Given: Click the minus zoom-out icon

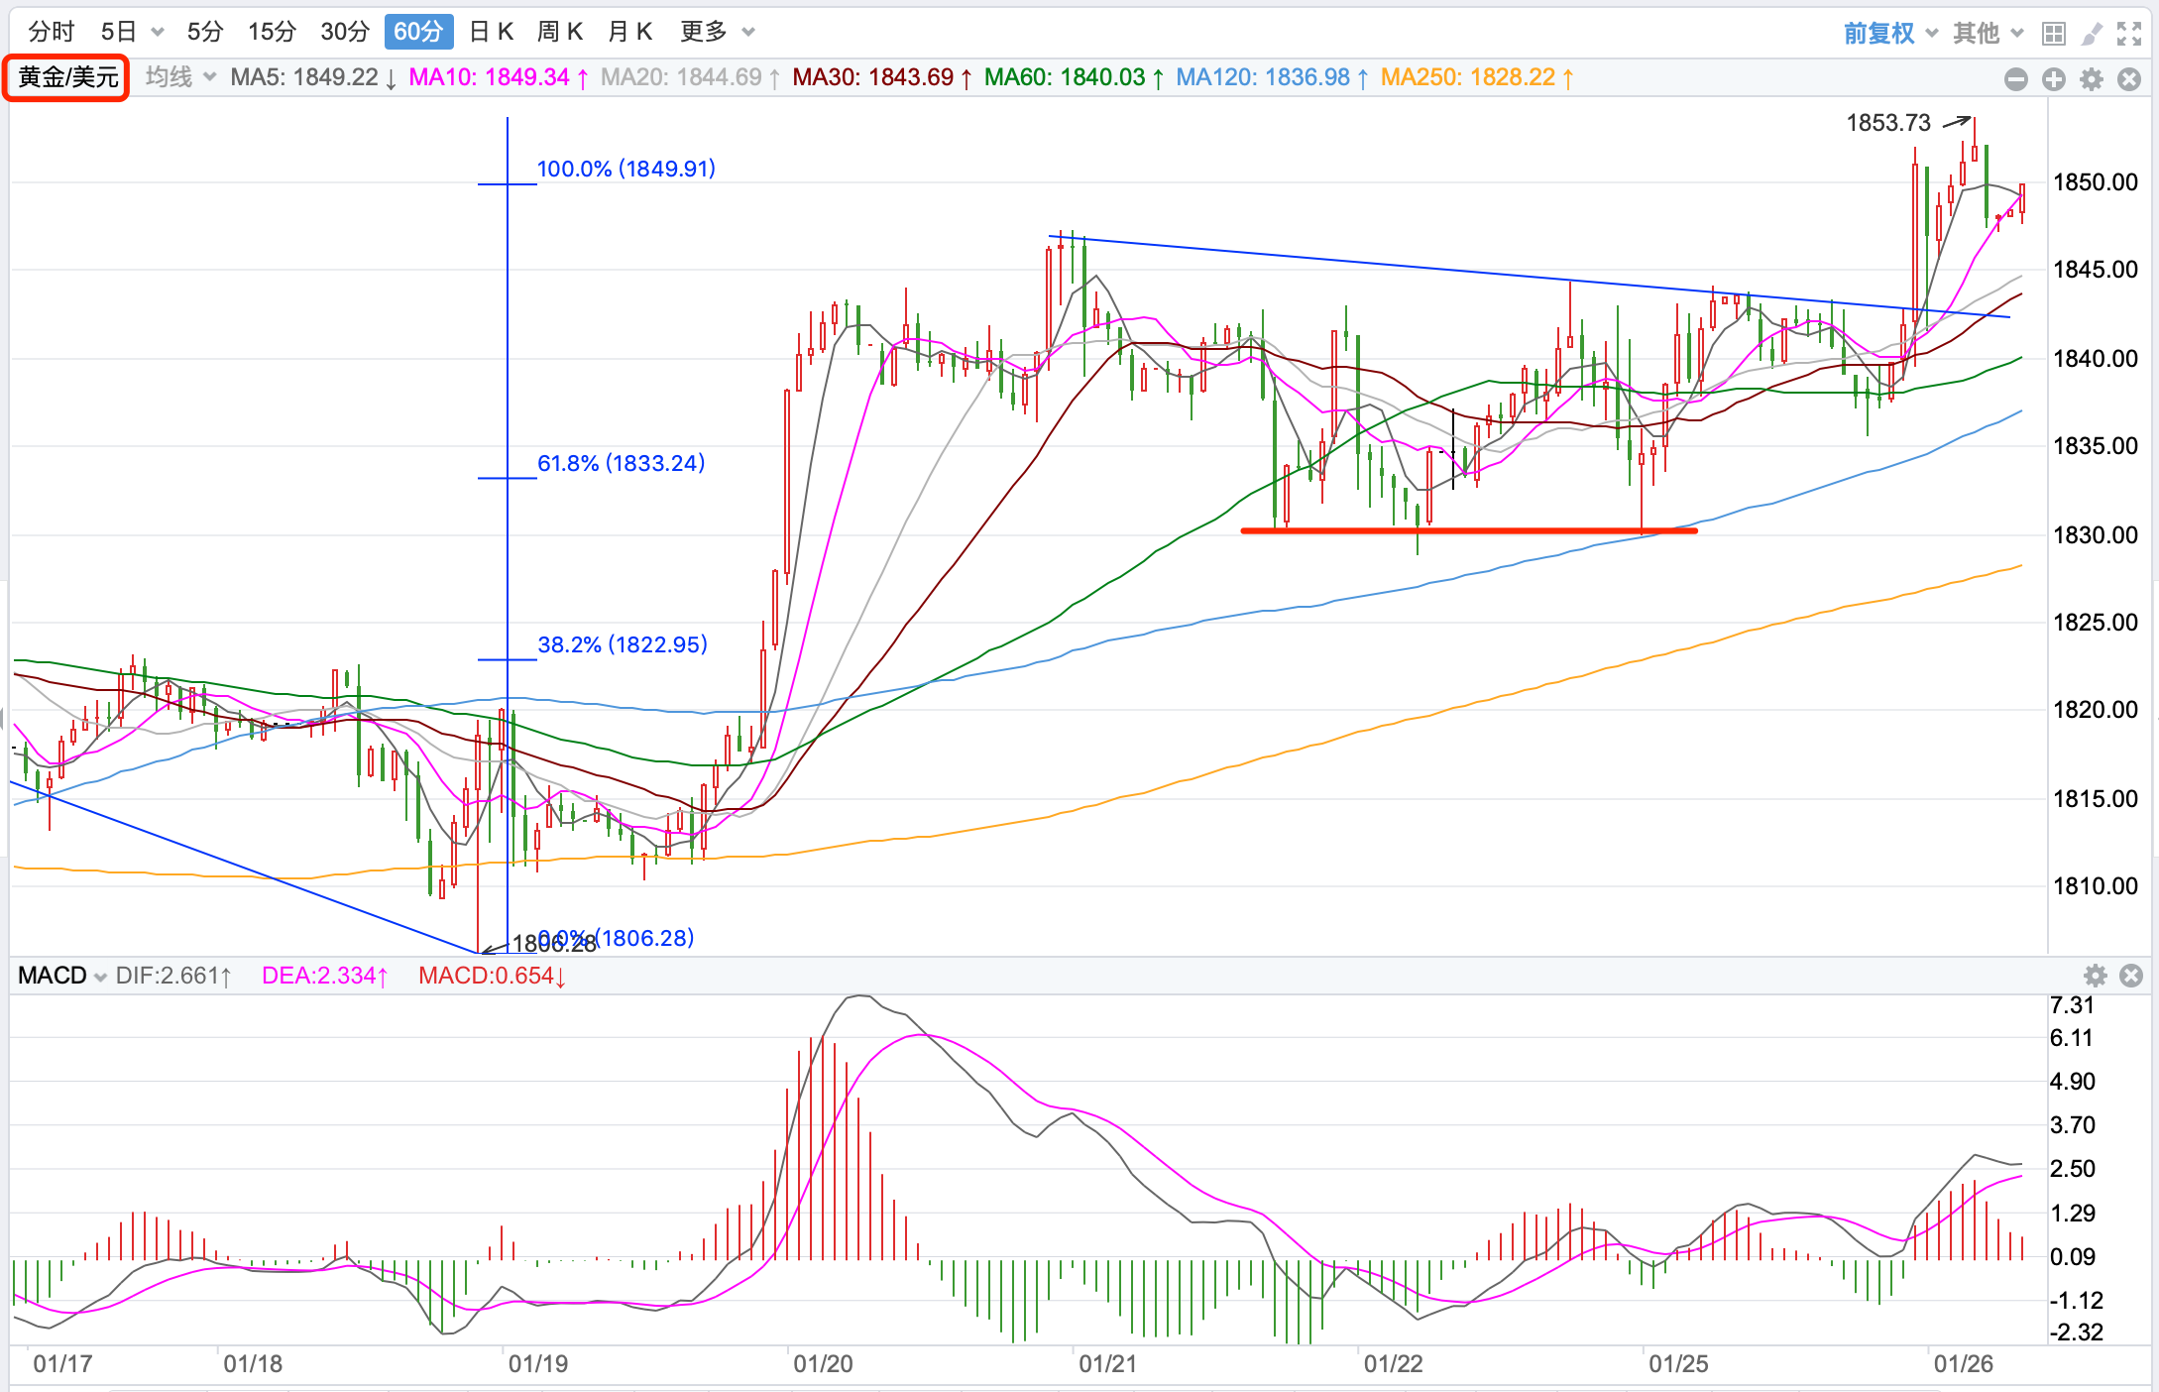Looking at the screenshot, I should coord(2015,79).
